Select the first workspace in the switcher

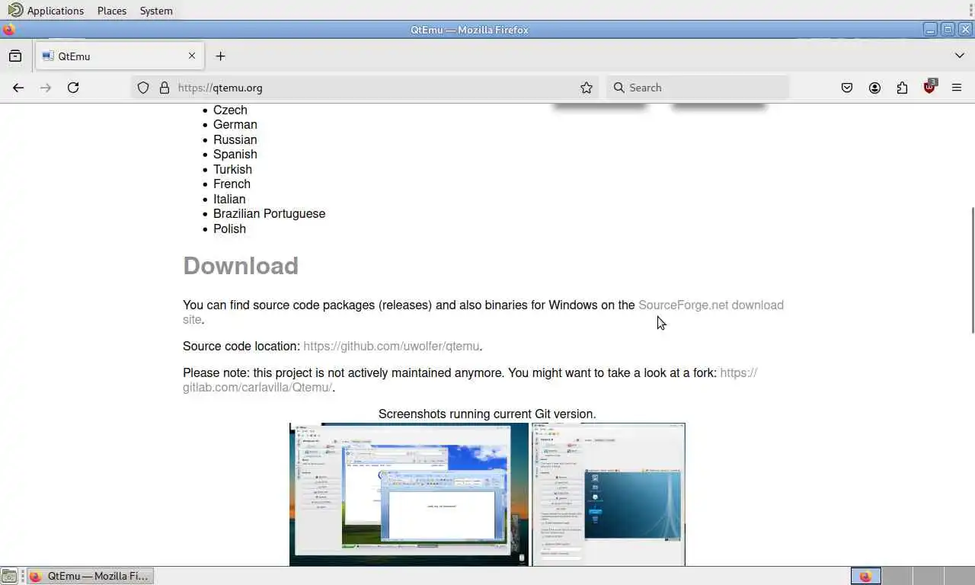(865, 576)
